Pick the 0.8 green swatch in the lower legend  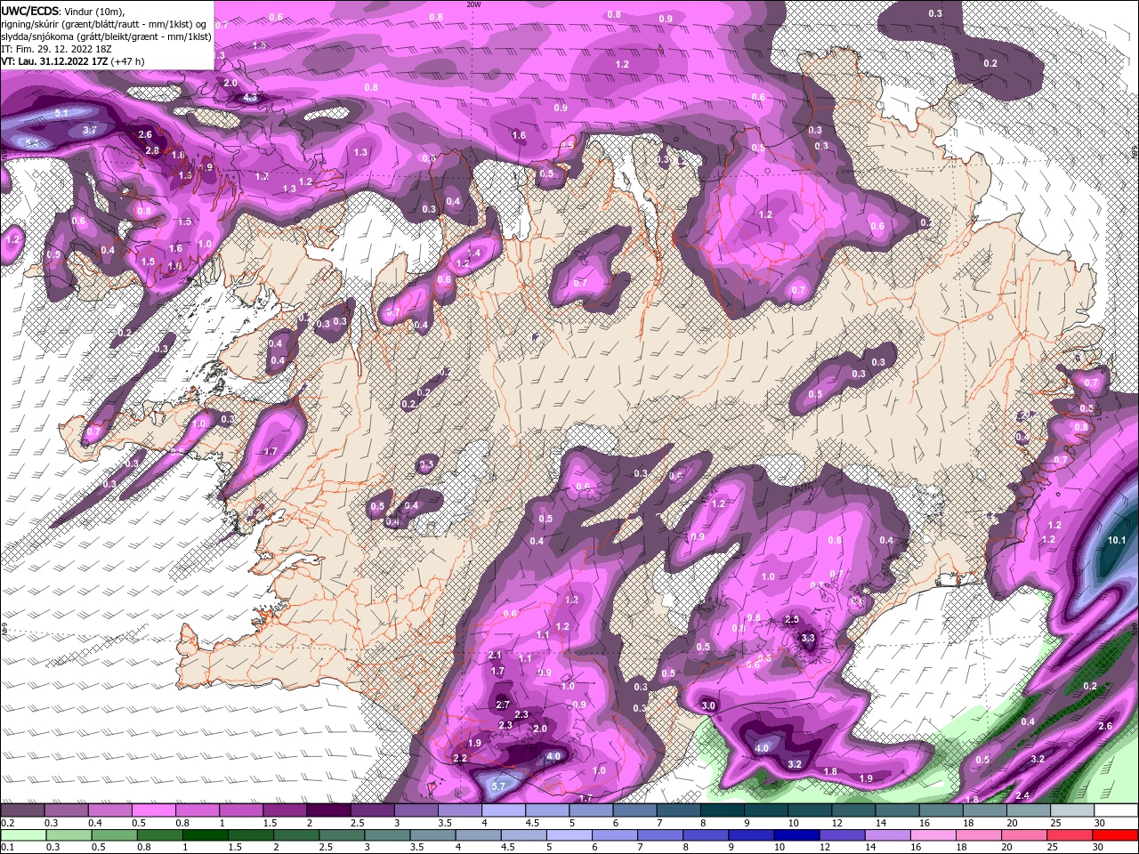[x=158, y=834]
